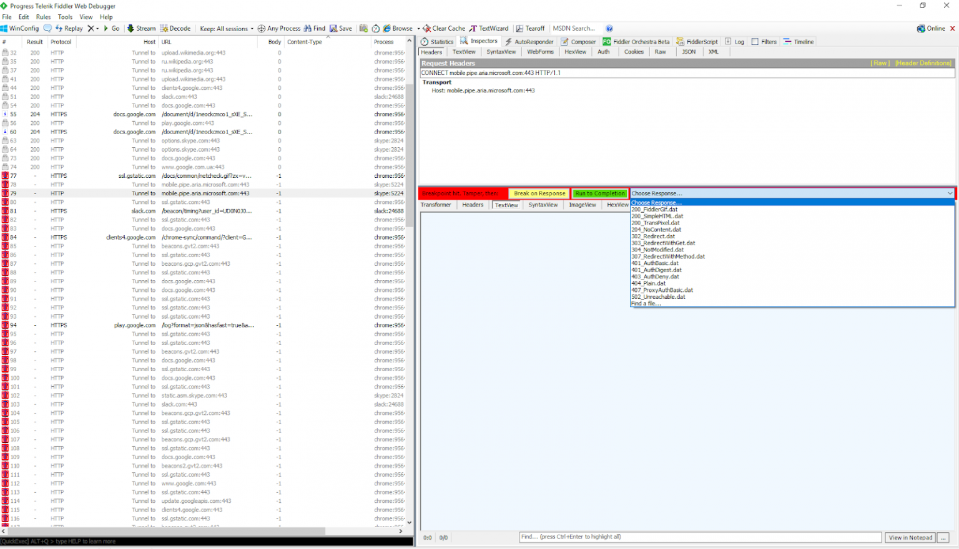
Task: Click the comment speech bubble icon
Action: pyautogui.click(x=47, y=29)
